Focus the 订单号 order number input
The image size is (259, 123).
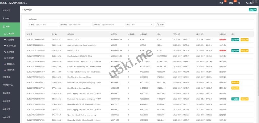pyautogui.click(x=46, y=24)
